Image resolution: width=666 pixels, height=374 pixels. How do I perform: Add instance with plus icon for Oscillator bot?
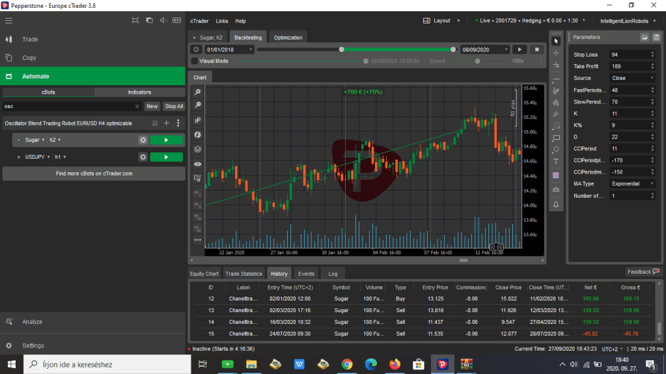pos(166,123)
